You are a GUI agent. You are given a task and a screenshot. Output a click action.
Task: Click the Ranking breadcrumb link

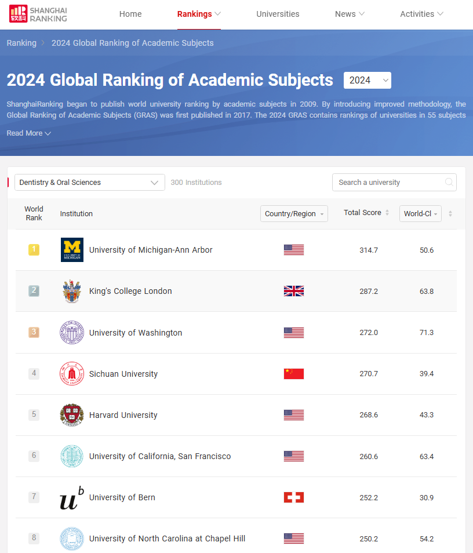[21, 43]
